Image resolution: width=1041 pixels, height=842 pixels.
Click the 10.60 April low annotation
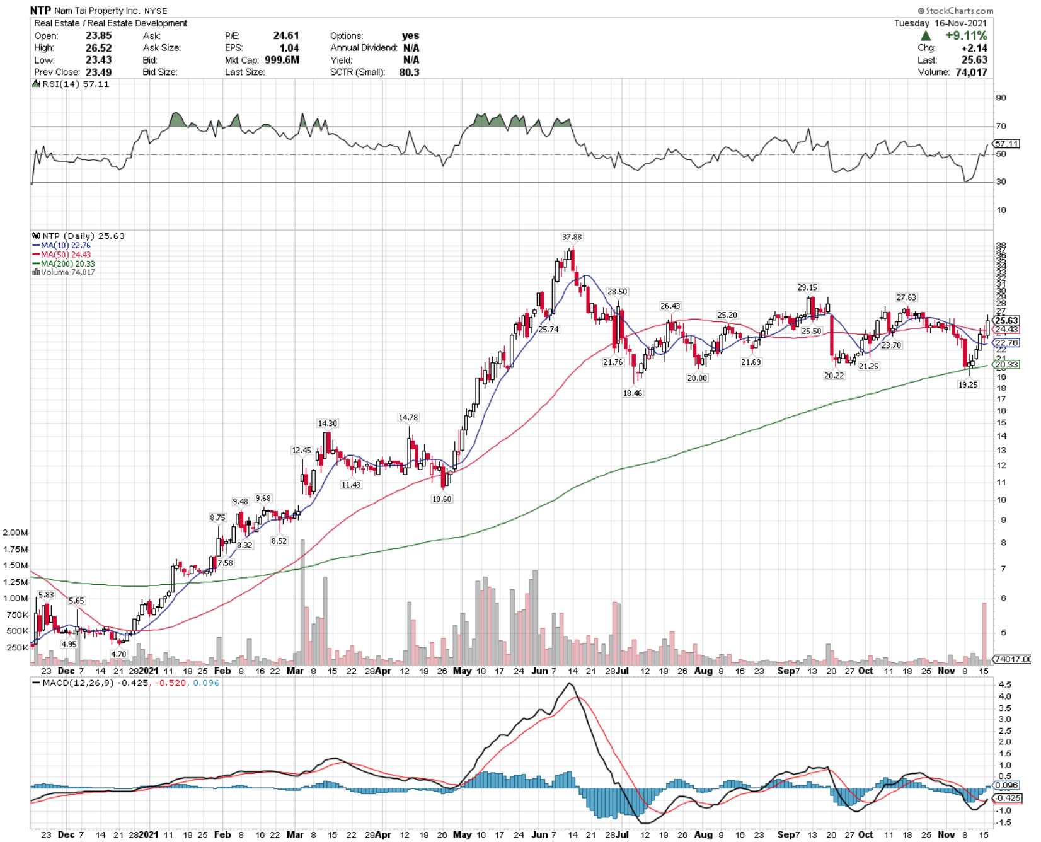point(442,499)
